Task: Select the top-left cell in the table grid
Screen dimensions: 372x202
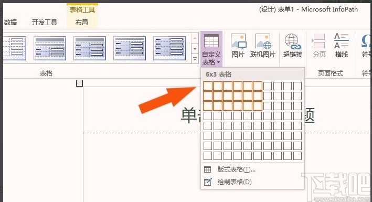Action: coord(208,86)
